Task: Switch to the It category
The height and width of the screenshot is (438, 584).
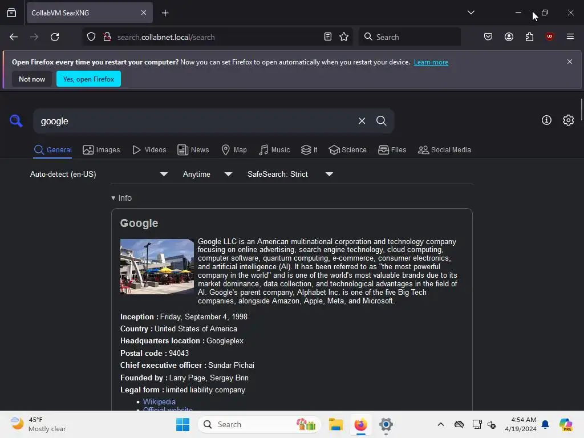Action: pyautogui.click(x=309, y=150)
